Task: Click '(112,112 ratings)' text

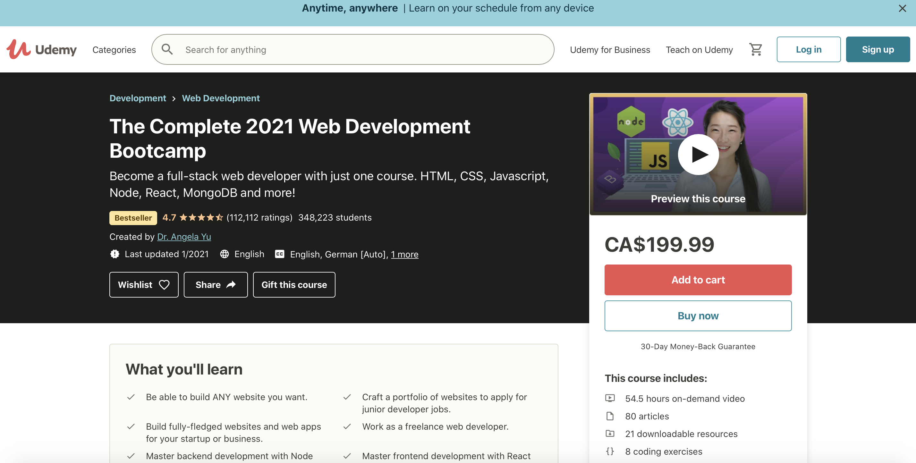Action: pyautogui.click(x=259, y=217)
